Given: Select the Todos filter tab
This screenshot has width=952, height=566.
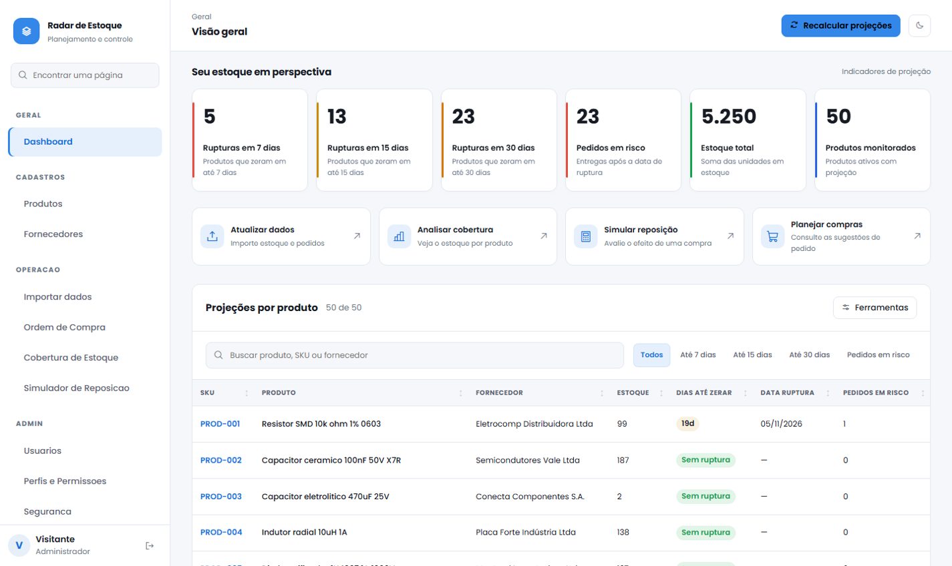Looking at the screenshot, I should pos(651,355).
